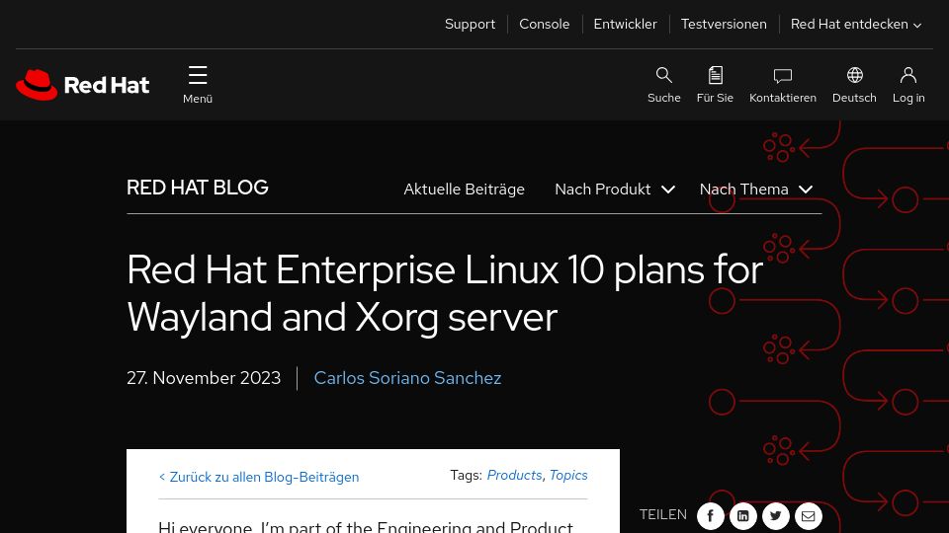Open Testversionen in top bar
The image size is (949, 533).
tap(724, 24)
